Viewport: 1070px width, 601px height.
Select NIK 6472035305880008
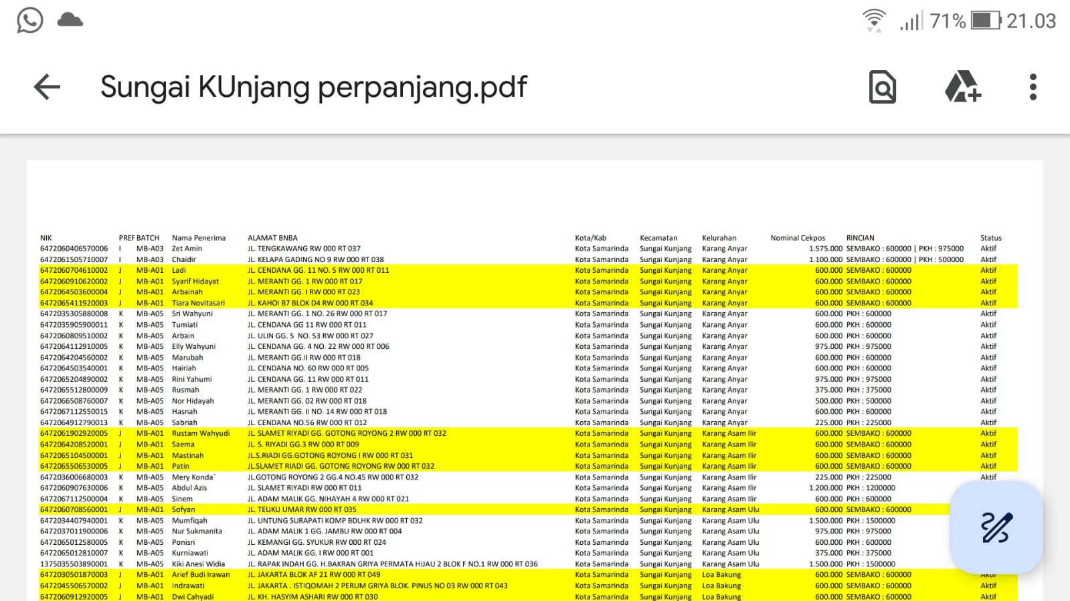(74, 314)
